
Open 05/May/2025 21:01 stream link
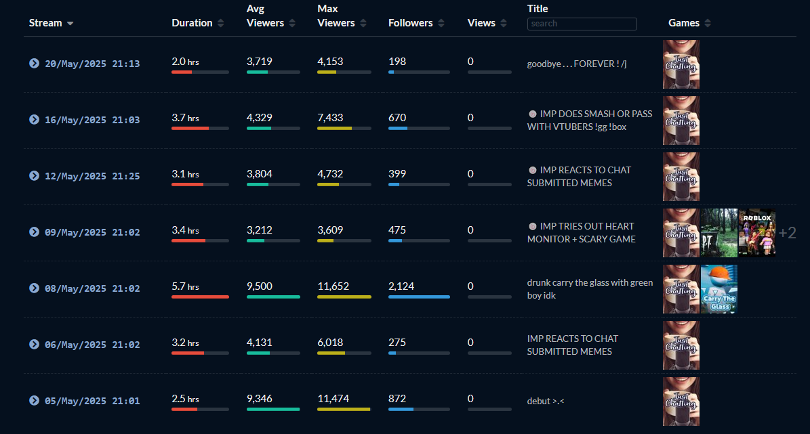(x=92, y=402)
